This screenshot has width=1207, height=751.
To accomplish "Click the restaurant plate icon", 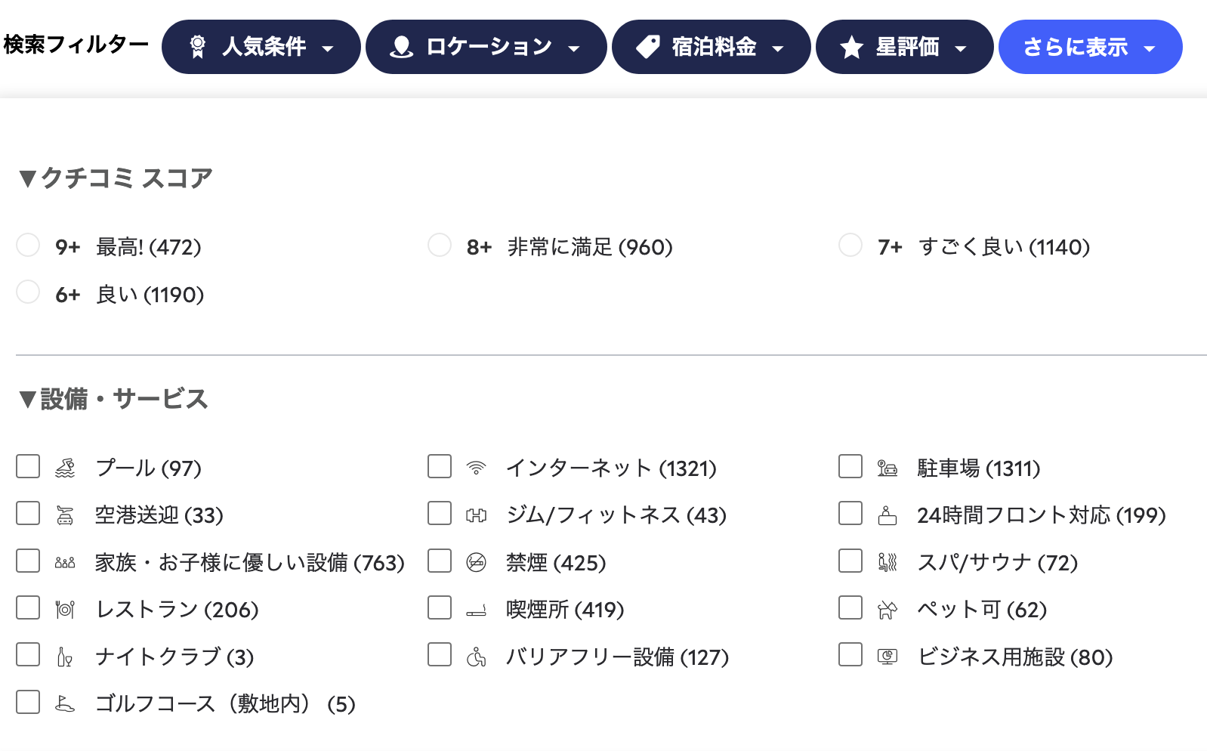I will [x=65, y=610].
